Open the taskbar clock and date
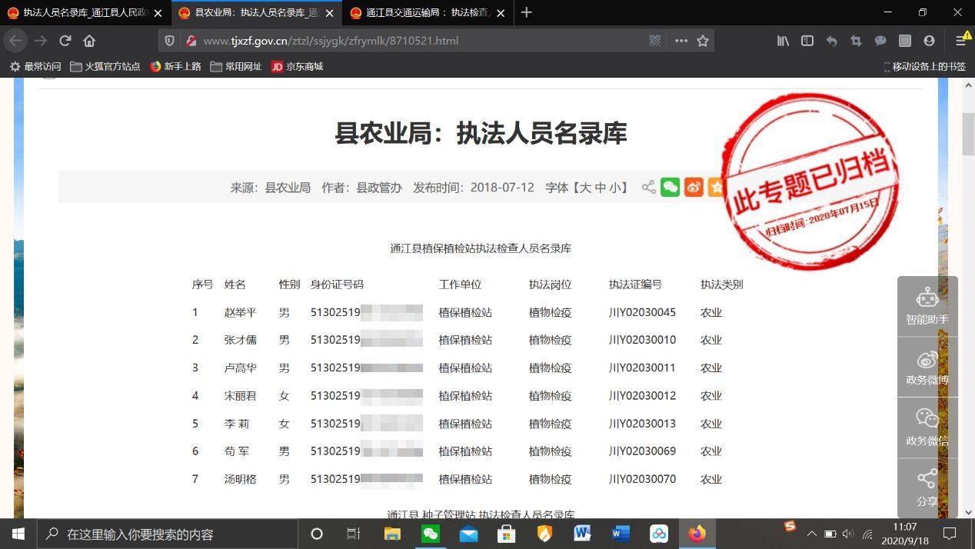The image size is (975, 549). (x=905, y=534)
